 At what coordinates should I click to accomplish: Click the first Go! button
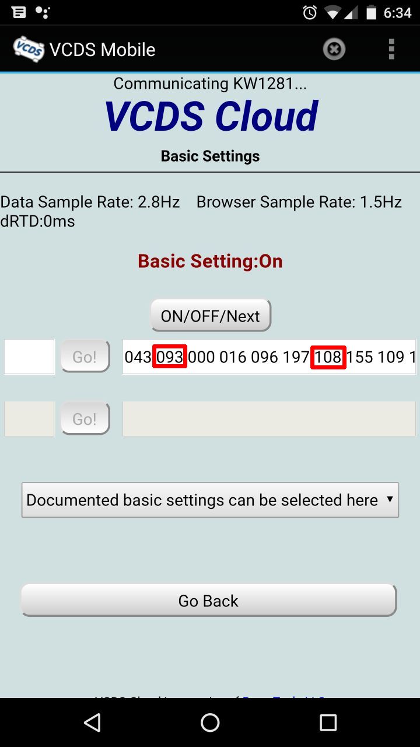85,357
